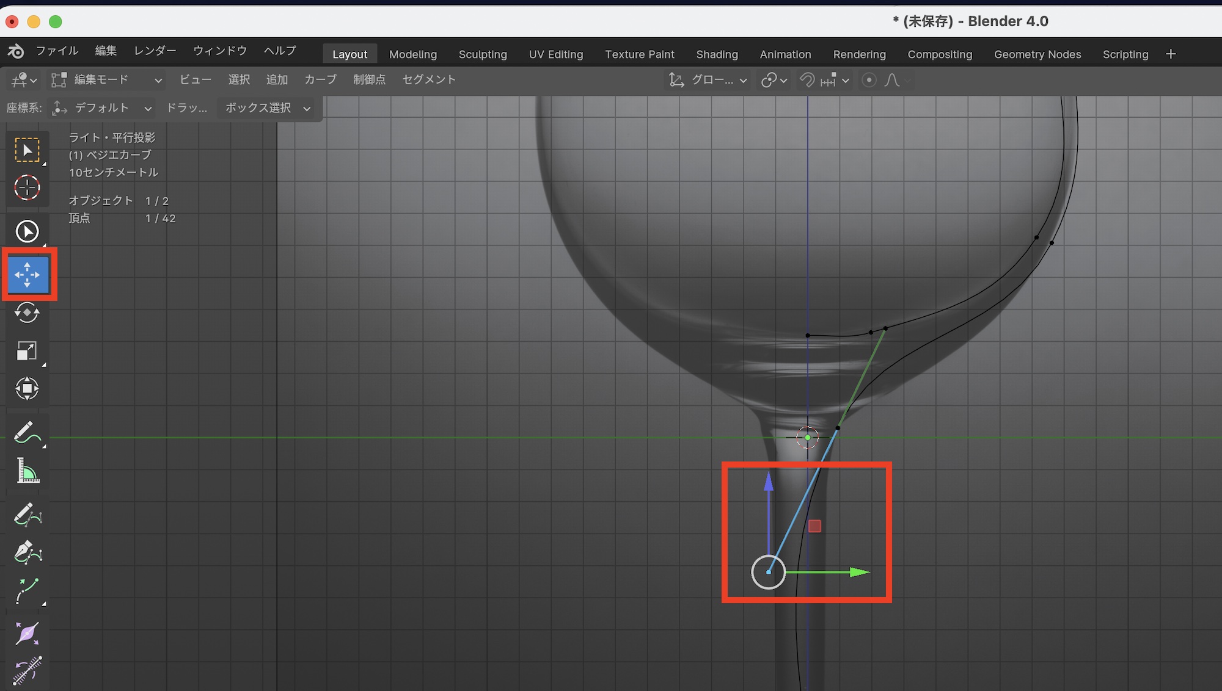Toggle snapping magnet on
The height and width of the screenshot is (691, 1222).
(x=807, y=80)
